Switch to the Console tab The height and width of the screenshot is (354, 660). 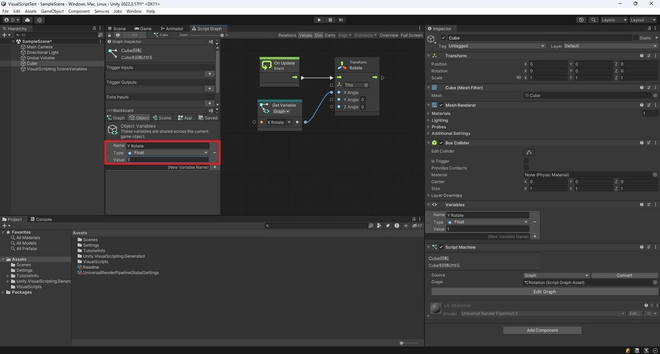[x=41, y=219]
